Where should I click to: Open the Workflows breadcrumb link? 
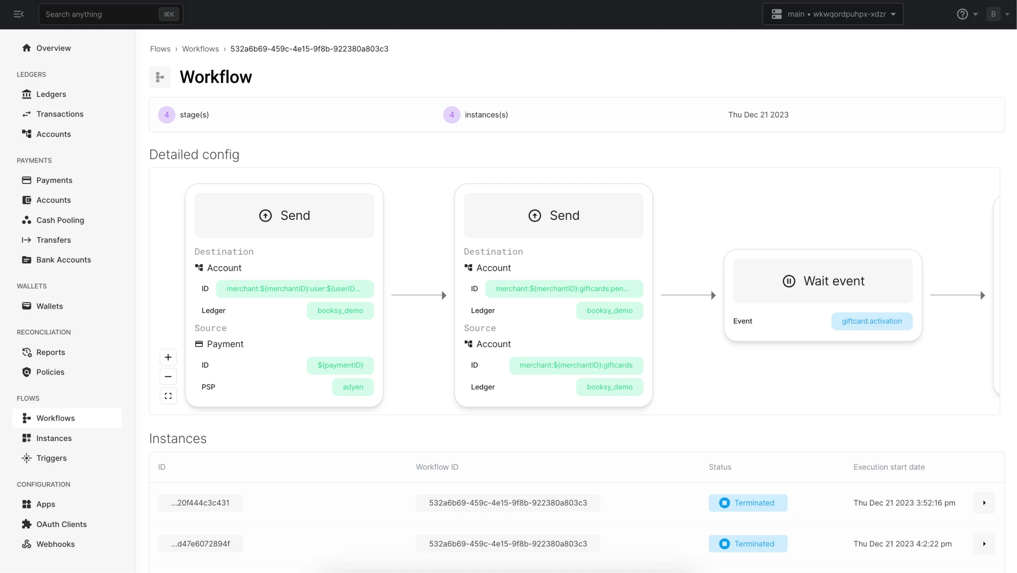tap(200, 48)
